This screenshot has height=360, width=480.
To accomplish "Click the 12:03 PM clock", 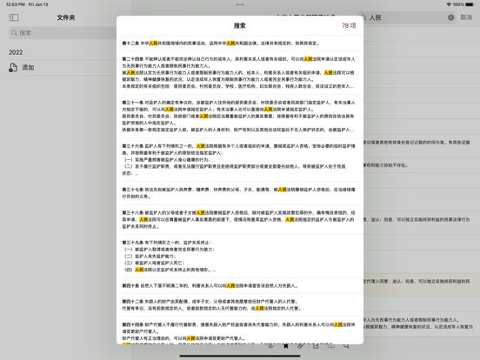I will point(16,4).
